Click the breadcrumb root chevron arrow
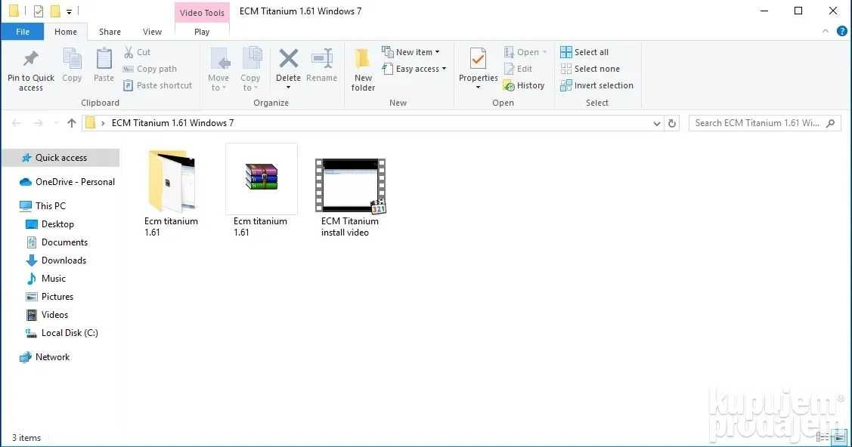Viewport: 852px width, 447px height. (103, 123)
